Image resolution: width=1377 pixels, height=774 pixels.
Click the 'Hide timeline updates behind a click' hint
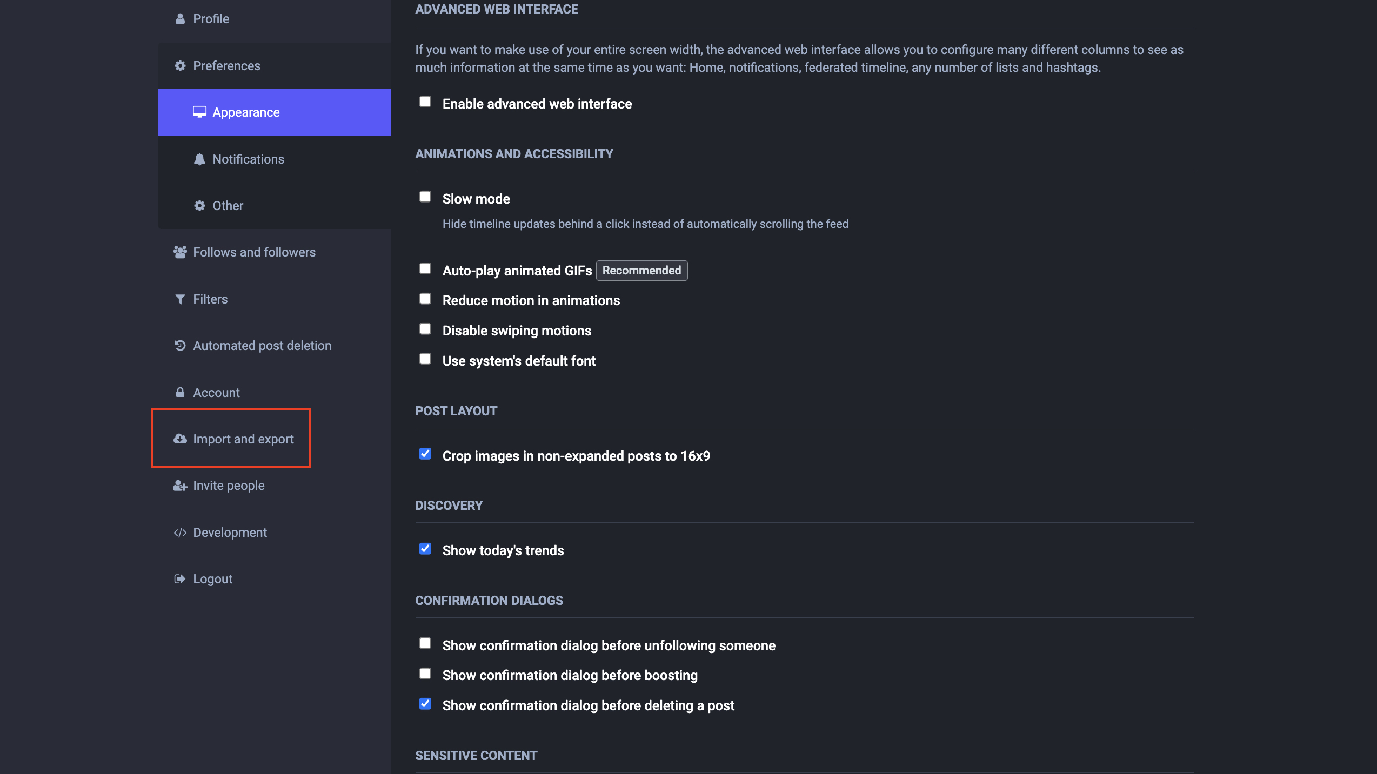coord(645,224)
